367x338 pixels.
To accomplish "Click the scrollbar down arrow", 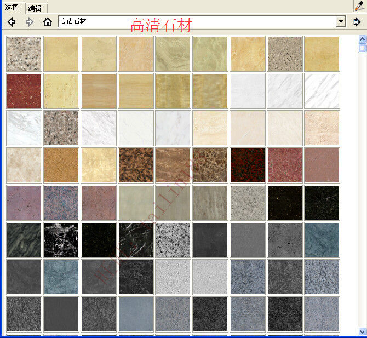I will pyautogui.click(x=362, y=331).
